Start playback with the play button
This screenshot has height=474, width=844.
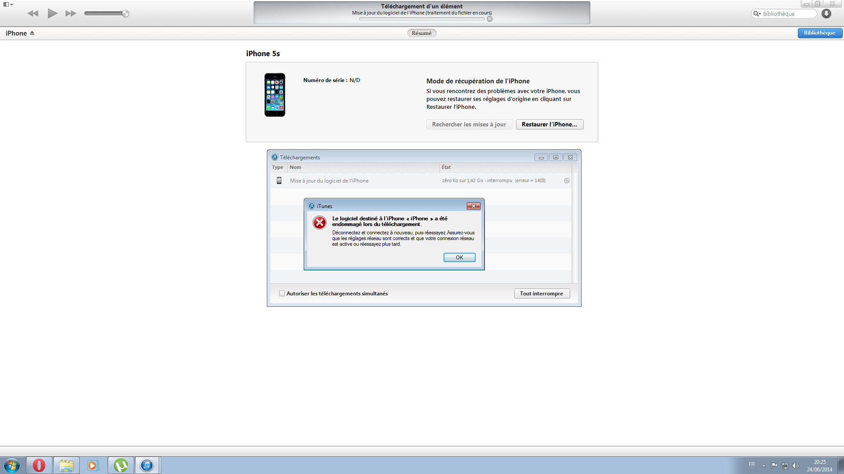point(53,13)
